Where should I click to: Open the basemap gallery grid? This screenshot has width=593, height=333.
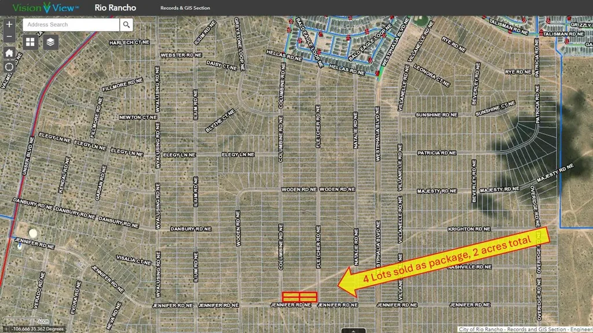[31, 42]
